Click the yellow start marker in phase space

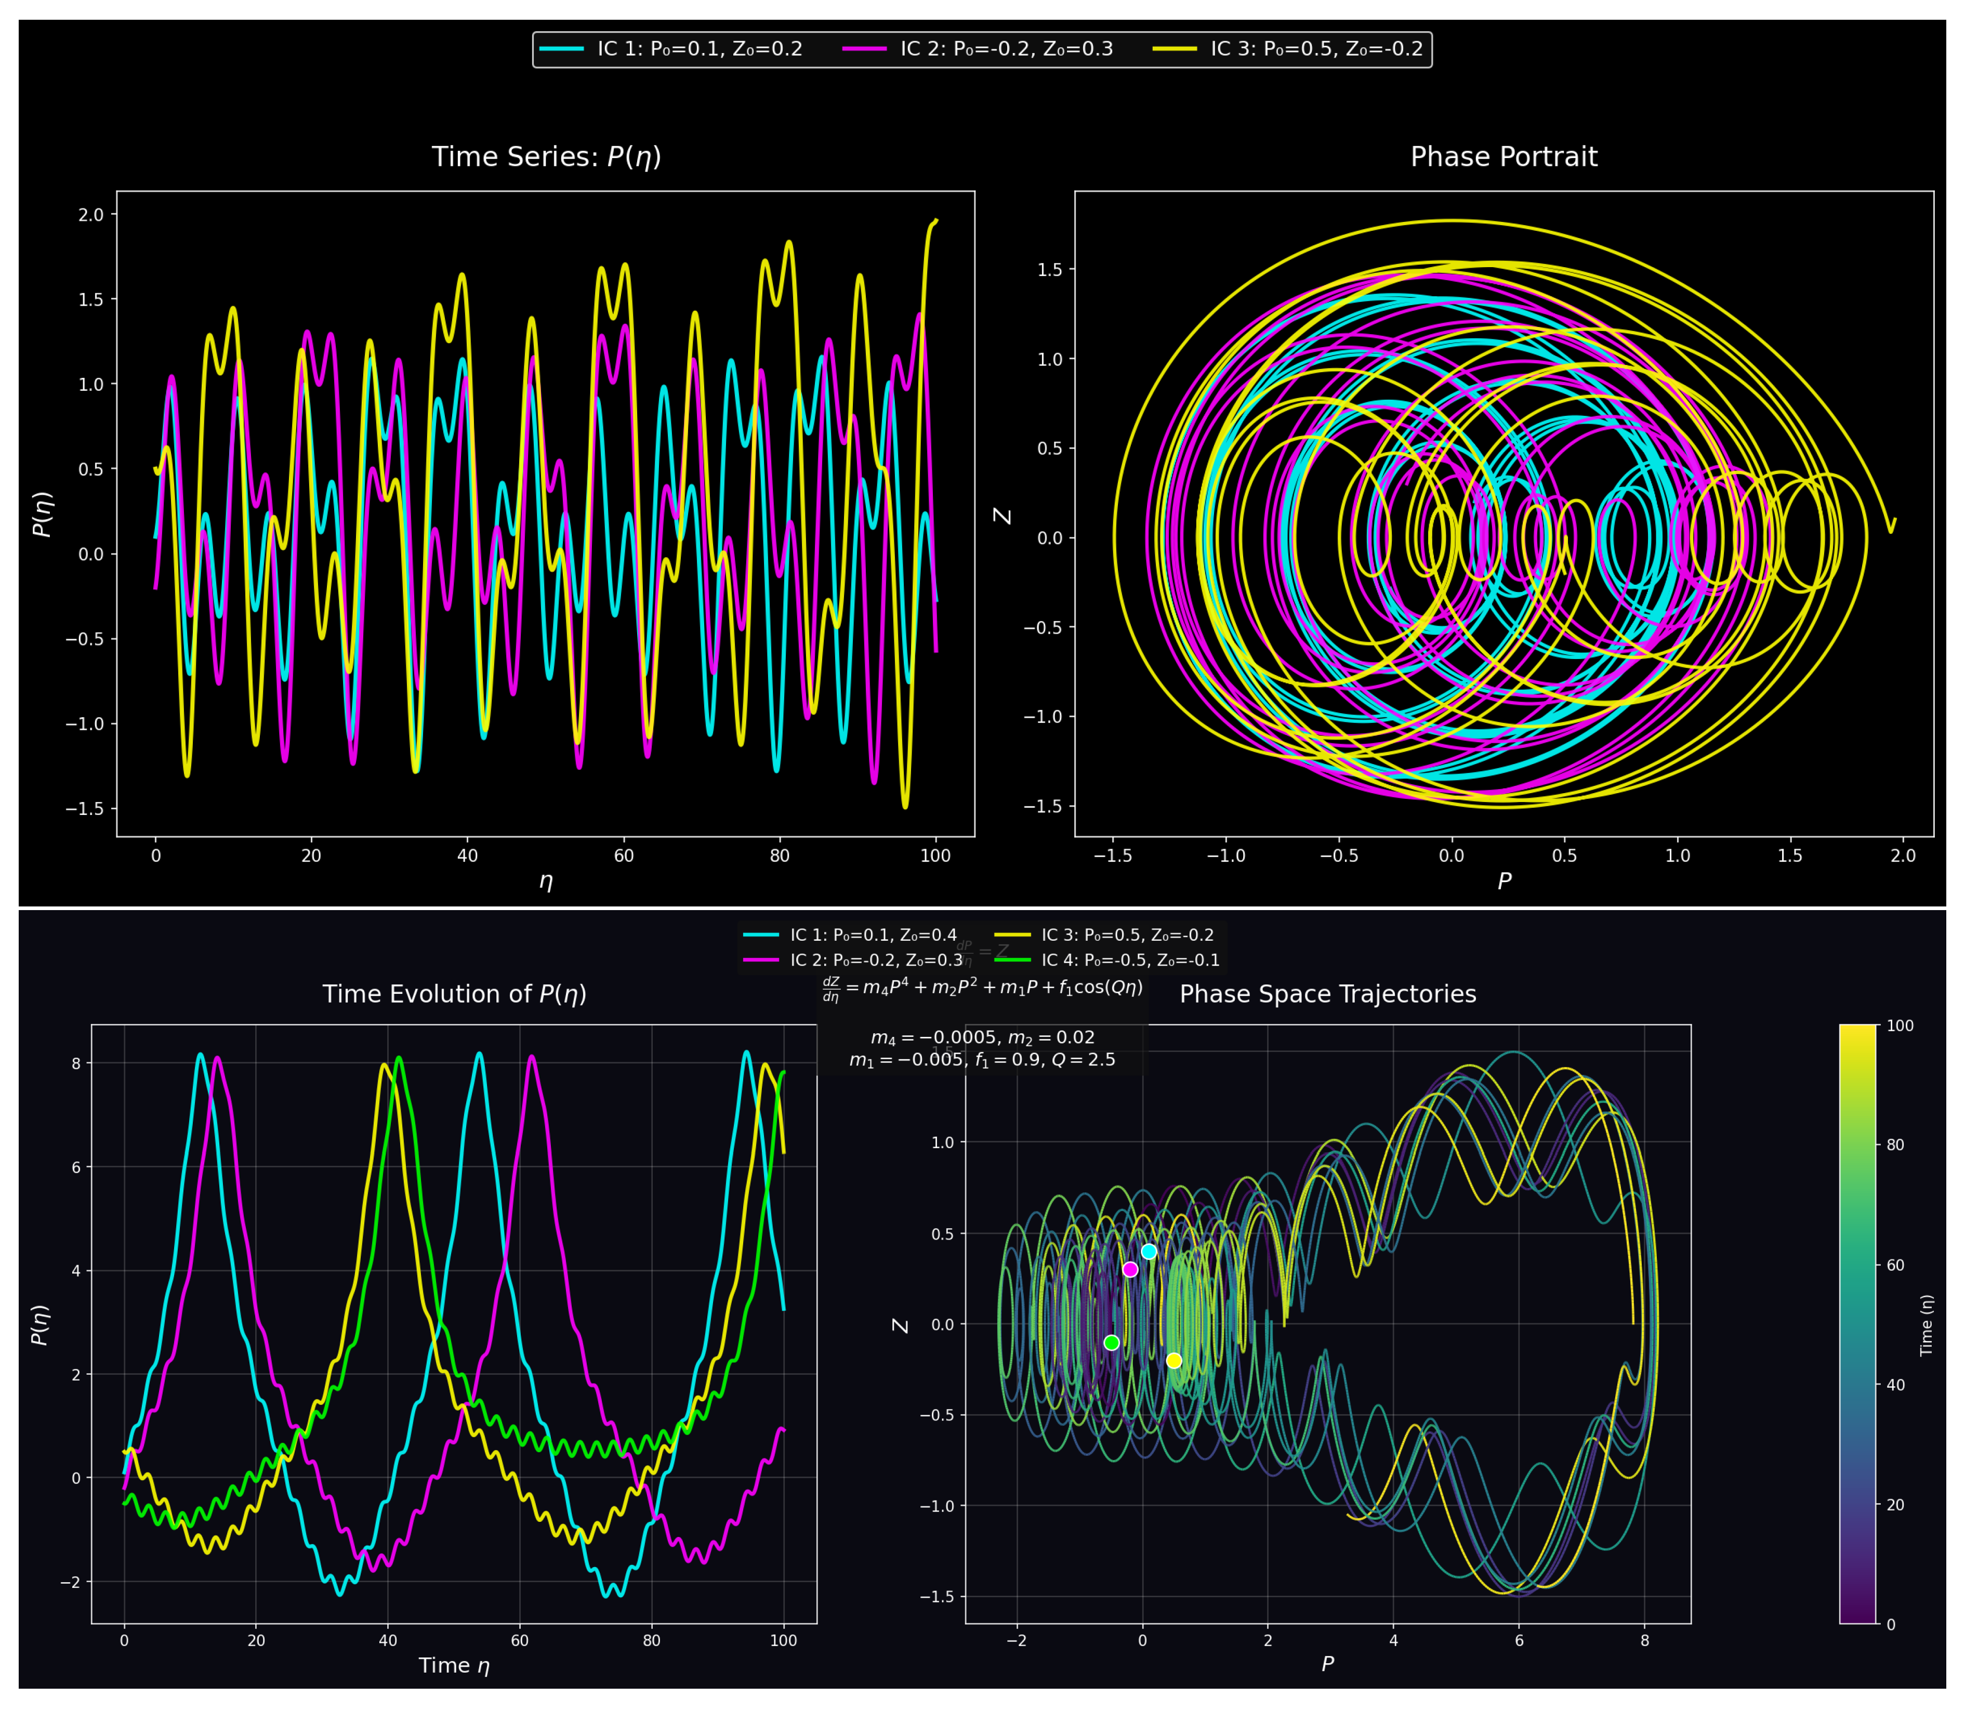tap(1174, 1361)
